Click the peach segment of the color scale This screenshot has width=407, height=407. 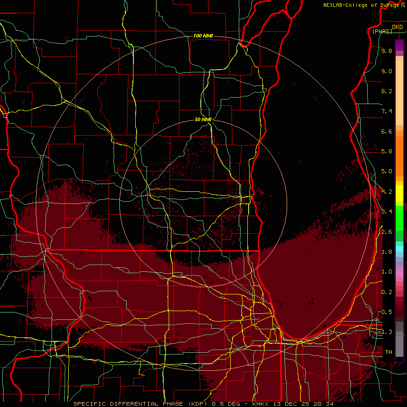pyautogui.click(x=399, y=91)
